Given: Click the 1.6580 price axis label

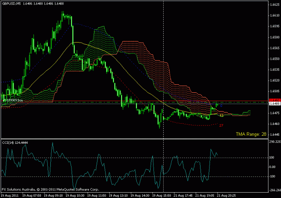Looking at the screenshot, I should point(275,37).
